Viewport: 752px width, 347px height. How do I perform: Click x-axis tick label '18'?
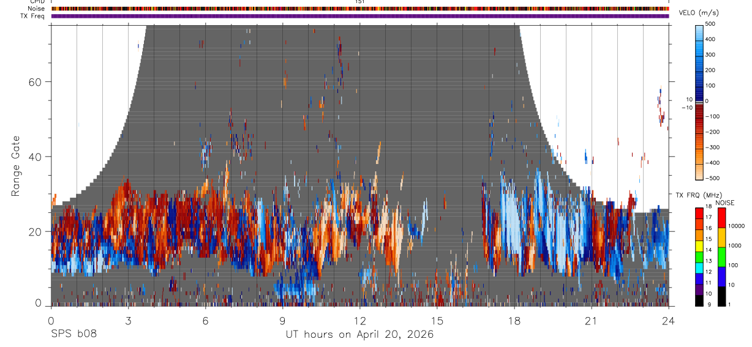514,321
